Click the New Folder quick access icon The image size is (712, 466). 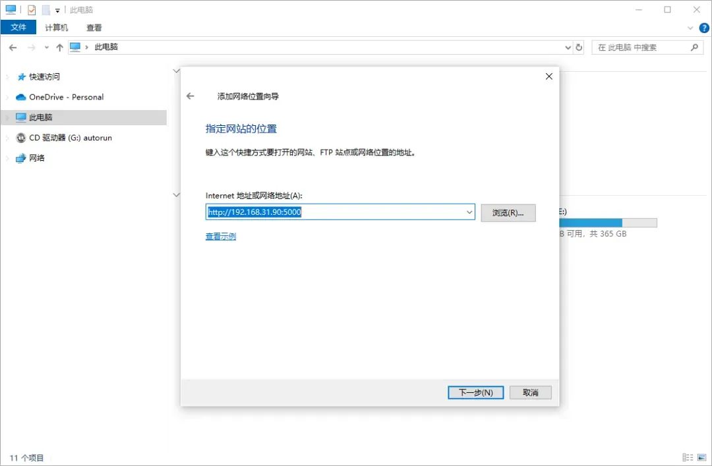[46, 9]
